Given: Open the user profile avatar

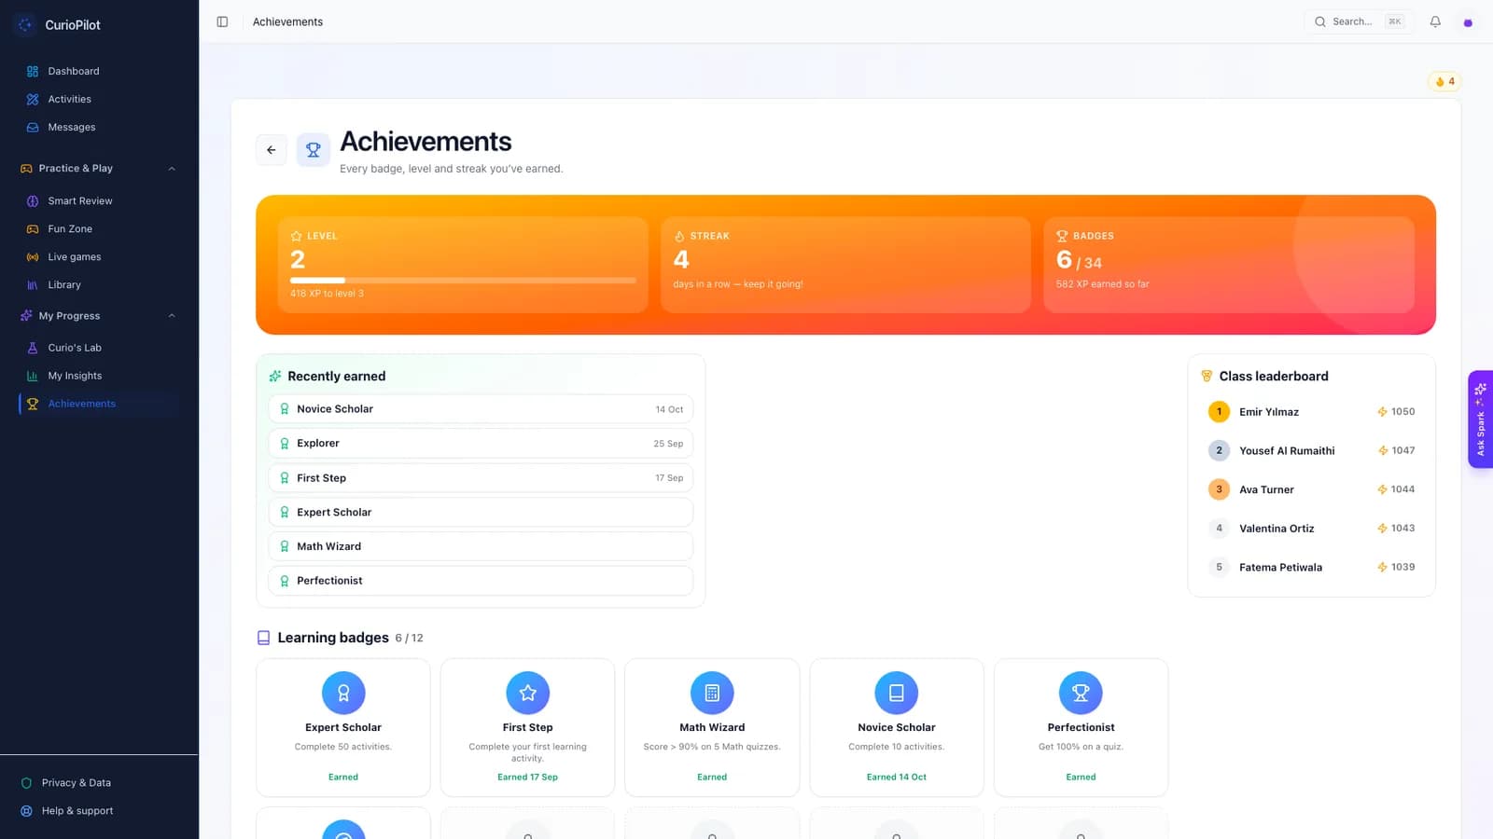Looking at the screenshot, I should coord(1468,22).
